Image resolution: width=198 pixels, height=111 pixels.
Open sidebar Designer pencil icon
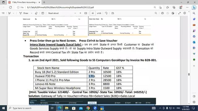[x=194, y=48]
